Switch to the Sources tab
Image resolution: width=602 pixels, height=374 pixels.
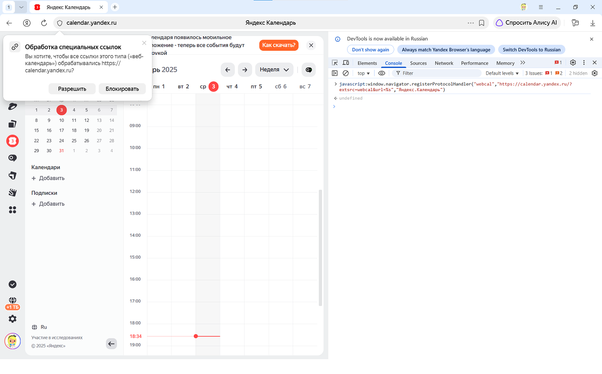(x=418, y=63)
